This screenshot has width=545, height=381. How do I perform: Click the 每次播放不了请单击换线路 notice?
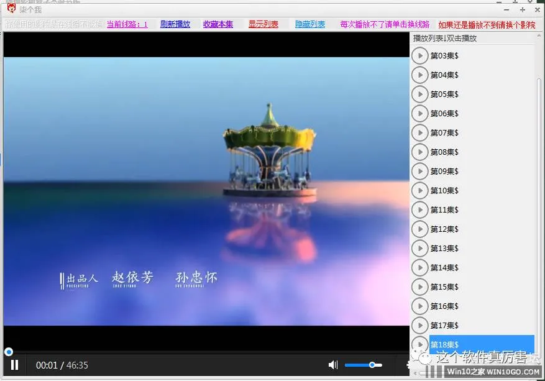point(385,24)
